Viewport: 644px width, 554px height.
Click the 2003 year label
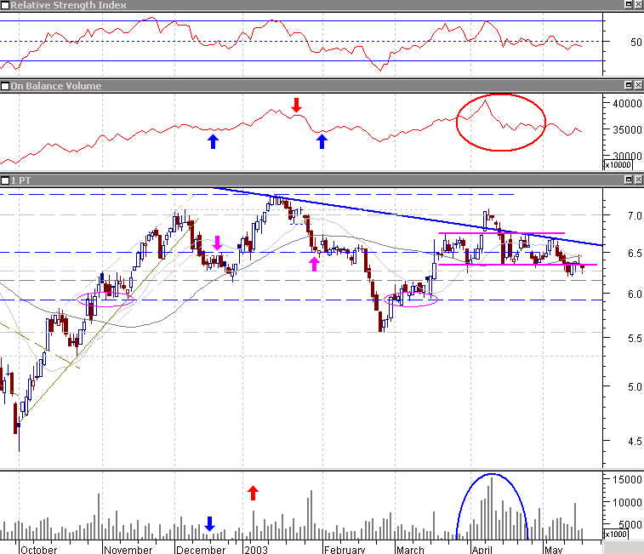256,550
